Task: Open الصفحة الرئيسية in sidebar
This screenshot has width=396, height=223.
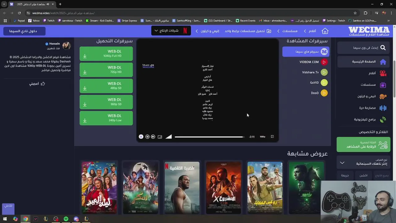Action: tap(364, 62)
